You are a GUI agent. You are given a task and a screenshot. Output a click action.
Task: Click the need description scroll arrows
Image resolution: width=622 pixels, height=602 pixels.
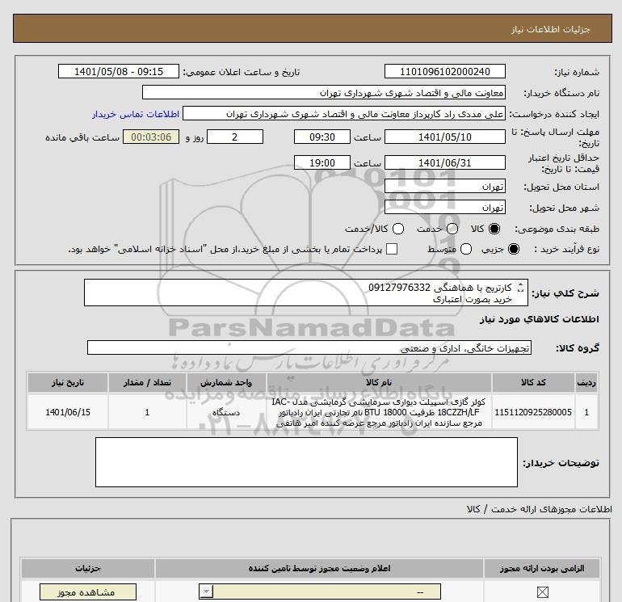pos(520,288)
